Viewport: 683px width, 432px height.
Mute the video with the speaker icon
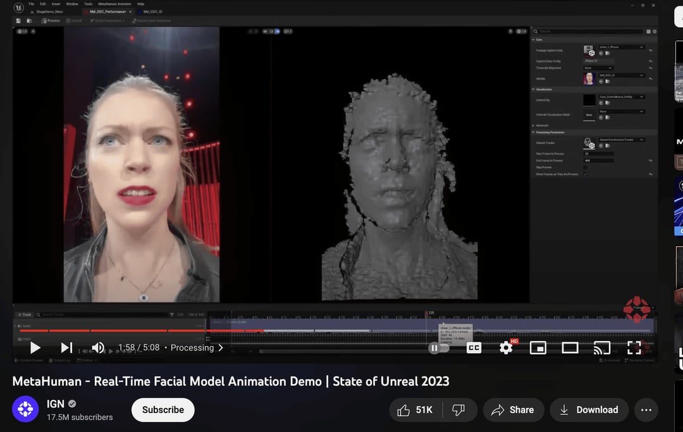pos(98,347)
